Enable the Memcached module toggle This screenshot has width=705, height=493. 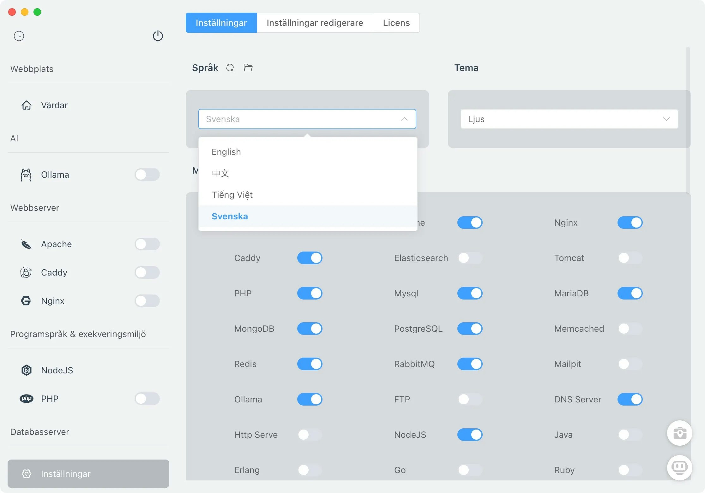coord(630,329)
